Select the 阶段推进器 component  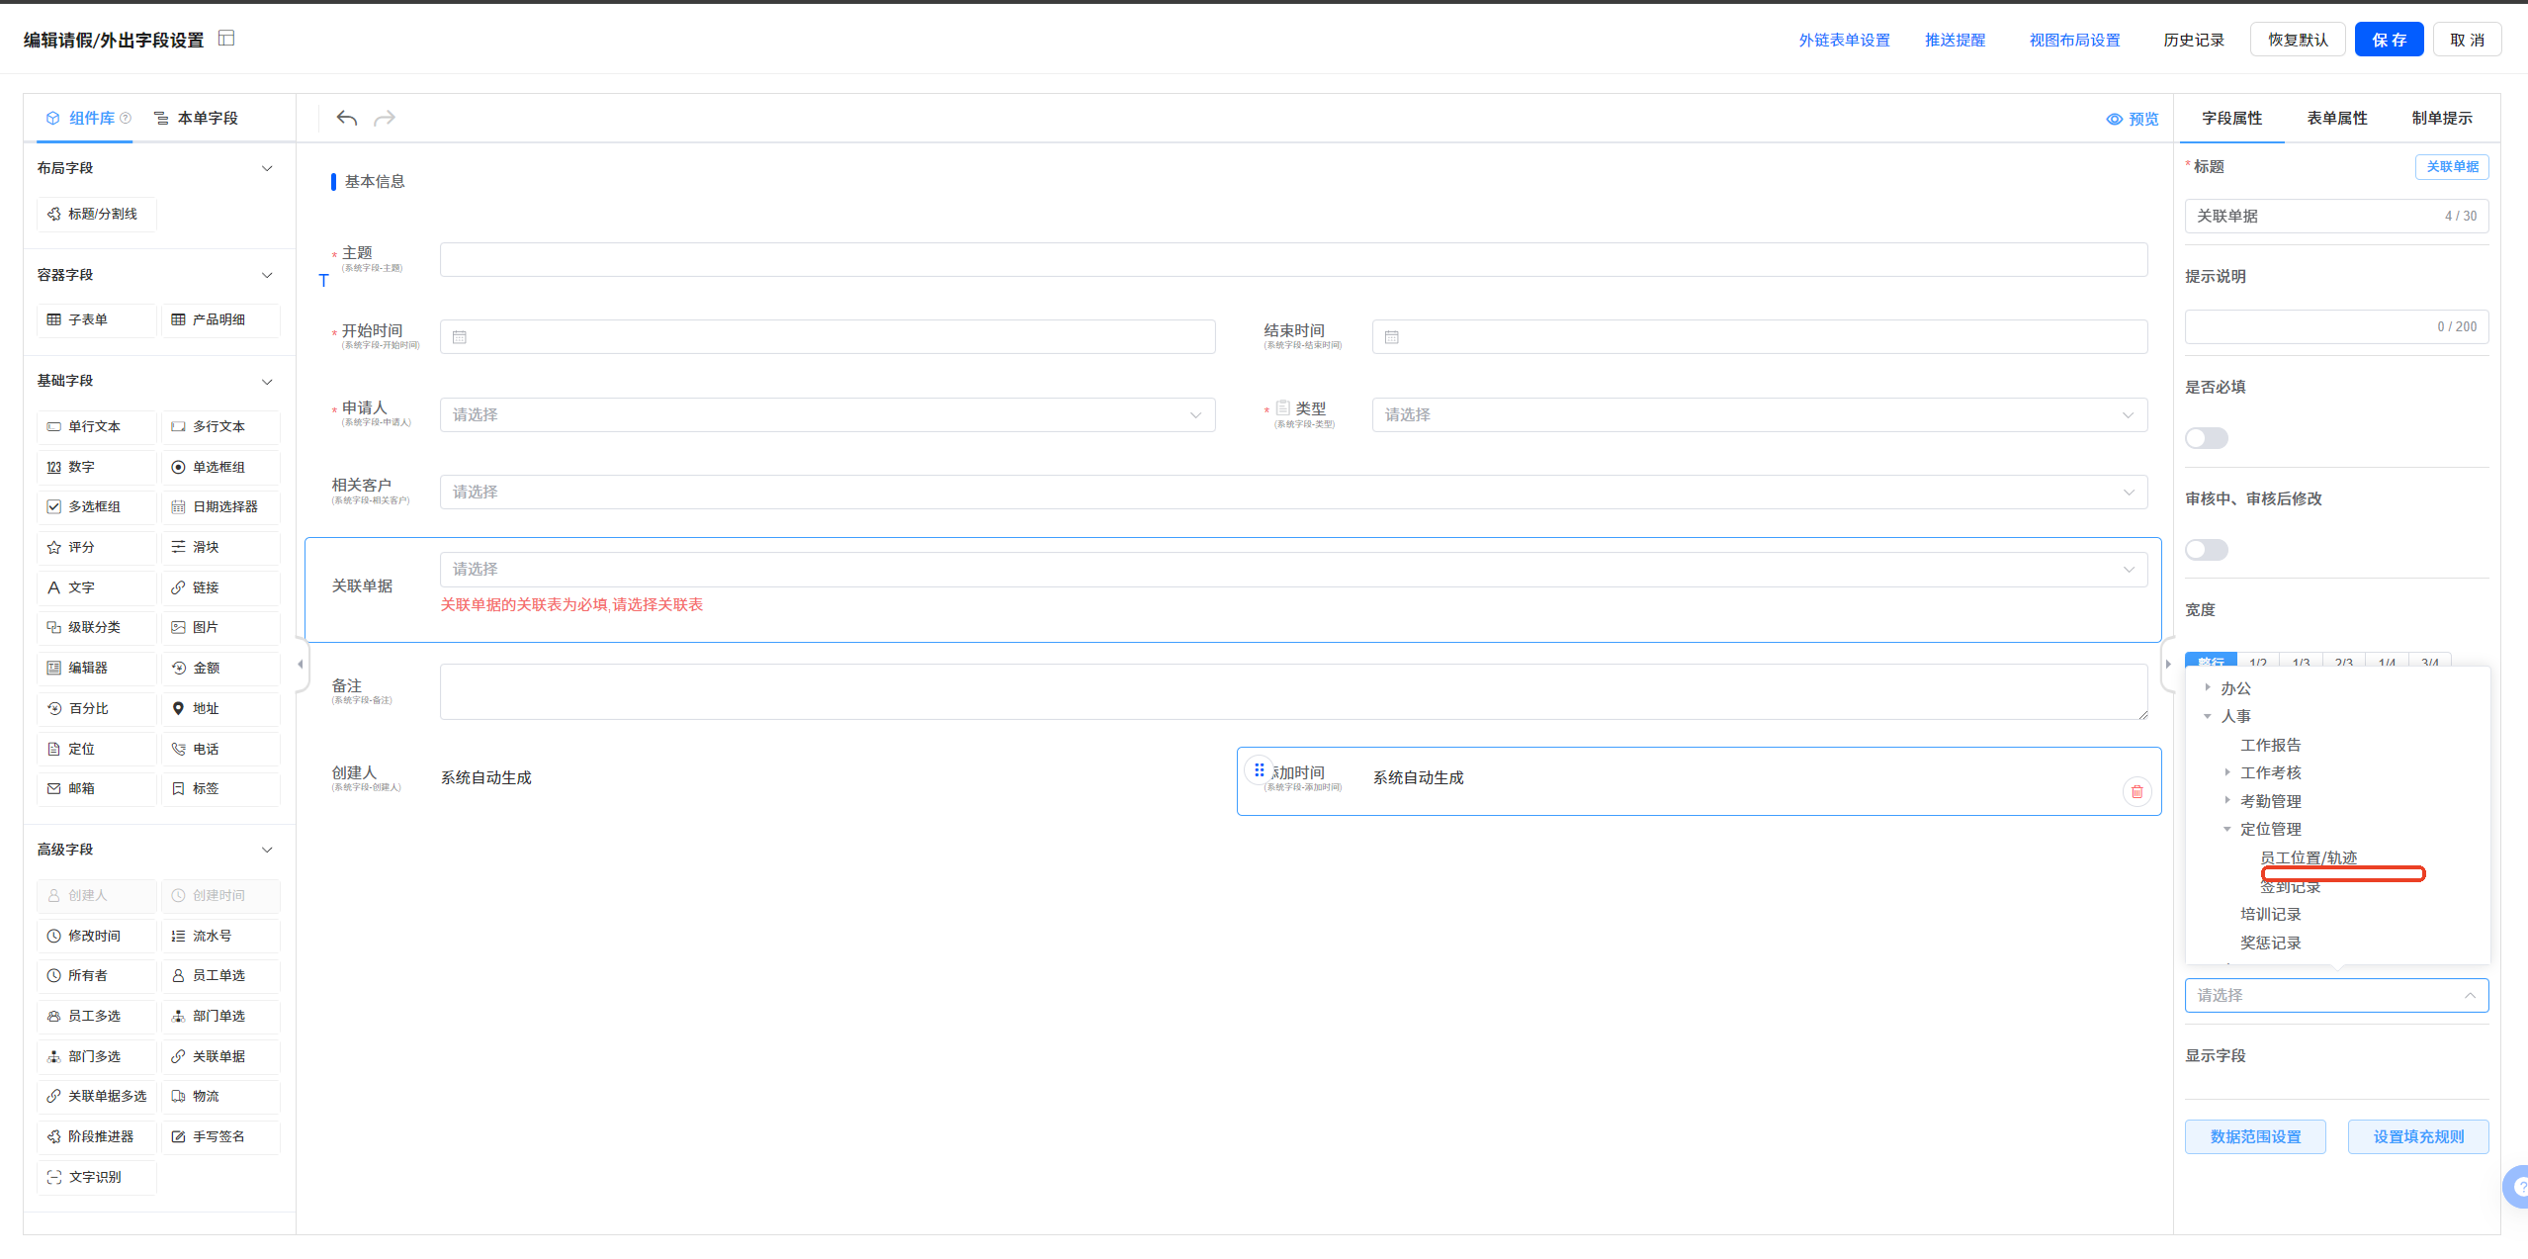(96, 1137)
